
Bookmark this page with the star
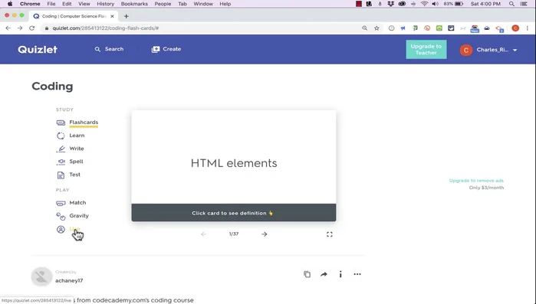click(x=377, y=28)
